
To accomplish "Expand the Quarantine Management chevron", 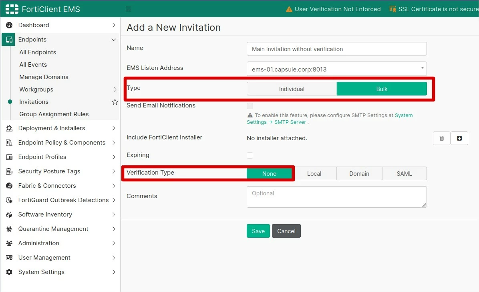I will [114, 229].
